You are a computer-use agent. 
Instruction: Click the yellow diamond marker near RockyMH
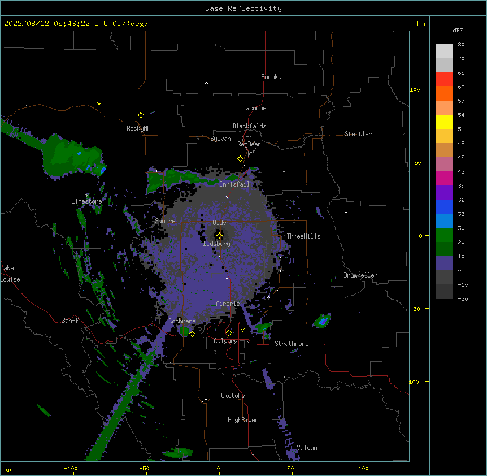141,115
